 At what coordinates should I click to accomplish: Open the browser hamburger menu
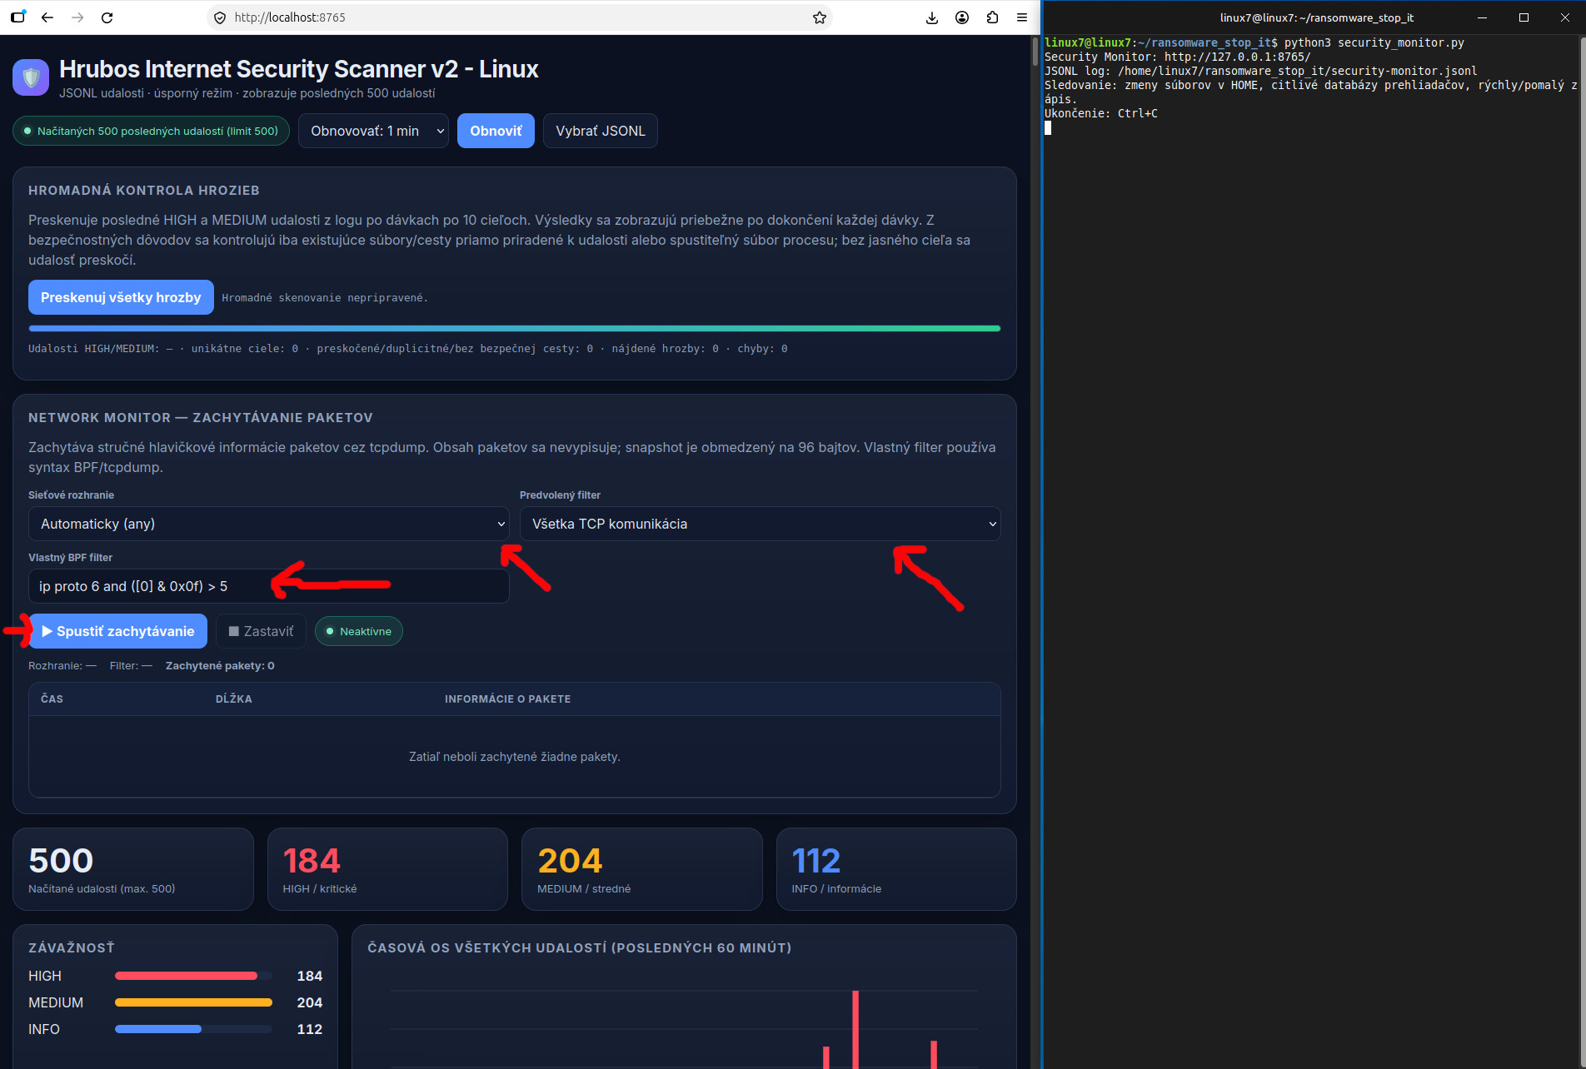point(1022,17)
